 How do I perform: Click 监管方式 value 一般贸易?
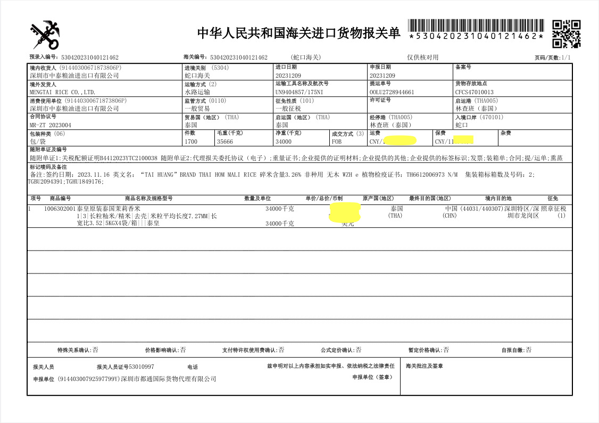click(x=197, y=109)
